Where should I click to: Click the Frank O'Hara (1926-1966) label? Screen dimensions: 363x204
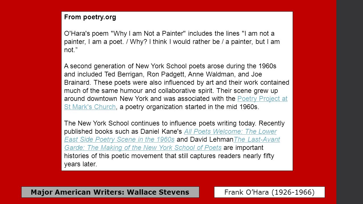(x=269, y=192)
